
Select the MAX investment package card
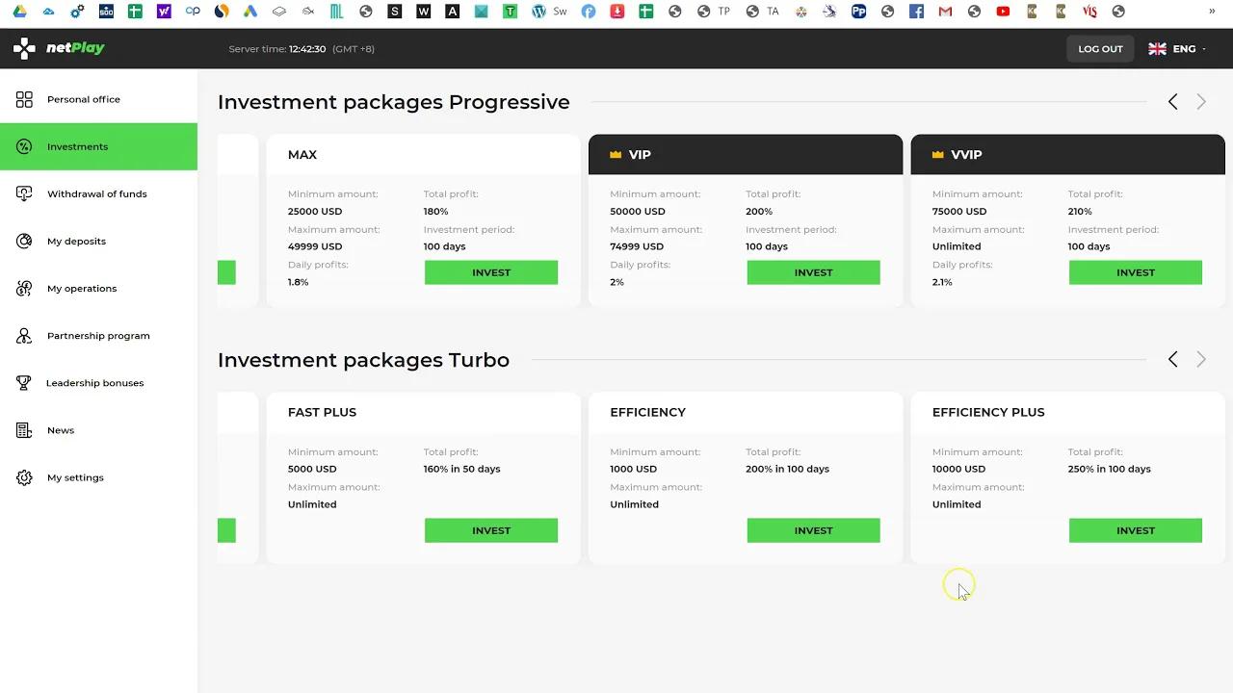click(x=424, y=221)
